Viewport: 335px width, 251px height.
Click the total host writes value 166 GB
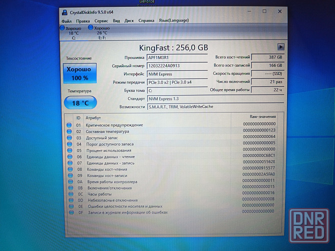click(x=267, y=65)
